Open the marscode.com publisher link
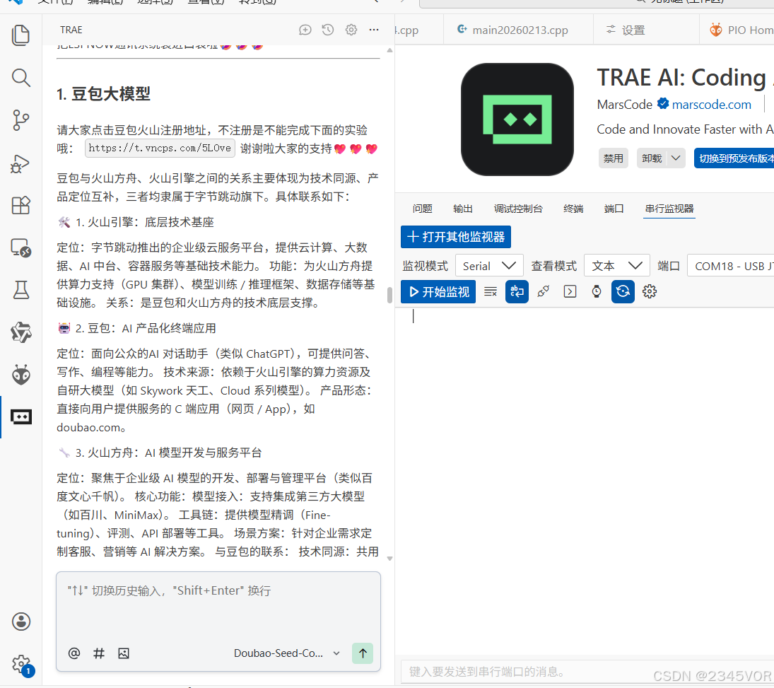Viewport: 774px width, 688px height. (711, 105)
